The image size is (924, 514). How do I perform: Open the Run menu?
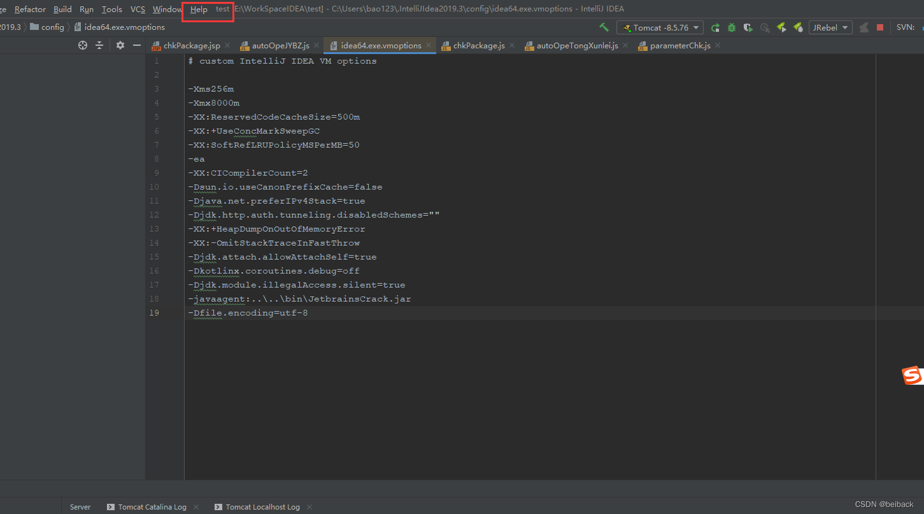[x=87, y=10]
